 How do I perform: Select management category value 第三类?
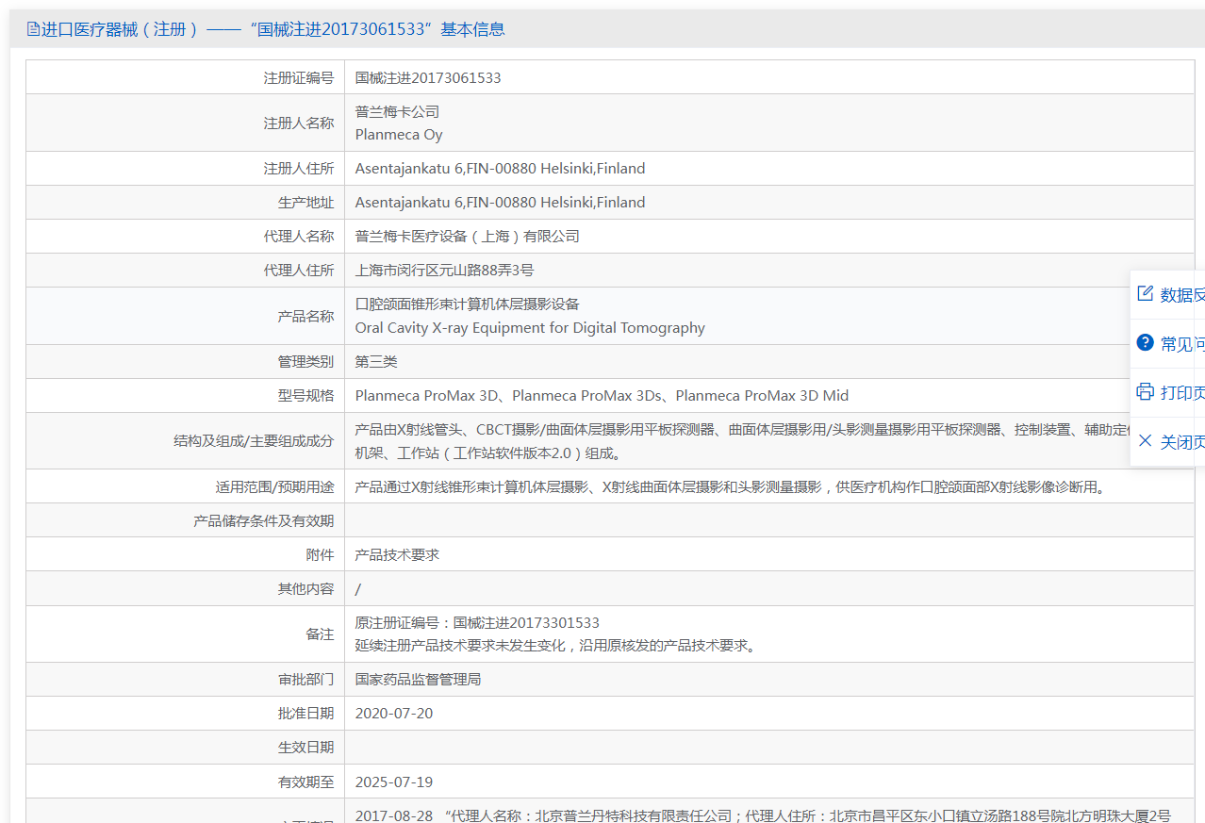(x=376, y=362)
